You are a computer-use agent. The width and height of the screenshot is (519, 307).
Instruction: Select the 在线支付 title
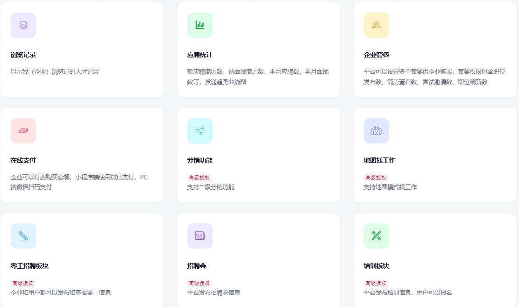pos(23,161)
